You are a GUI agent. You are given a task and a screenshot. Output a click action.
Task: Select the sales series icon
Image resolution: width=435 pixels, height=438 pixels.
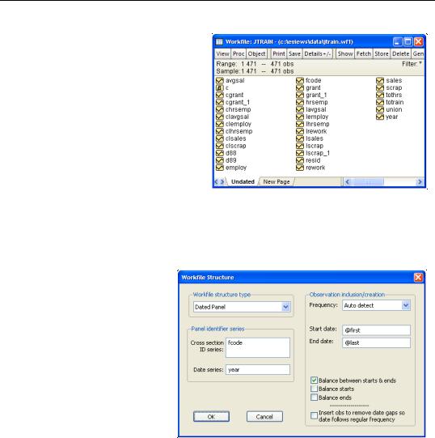(380, 80)
